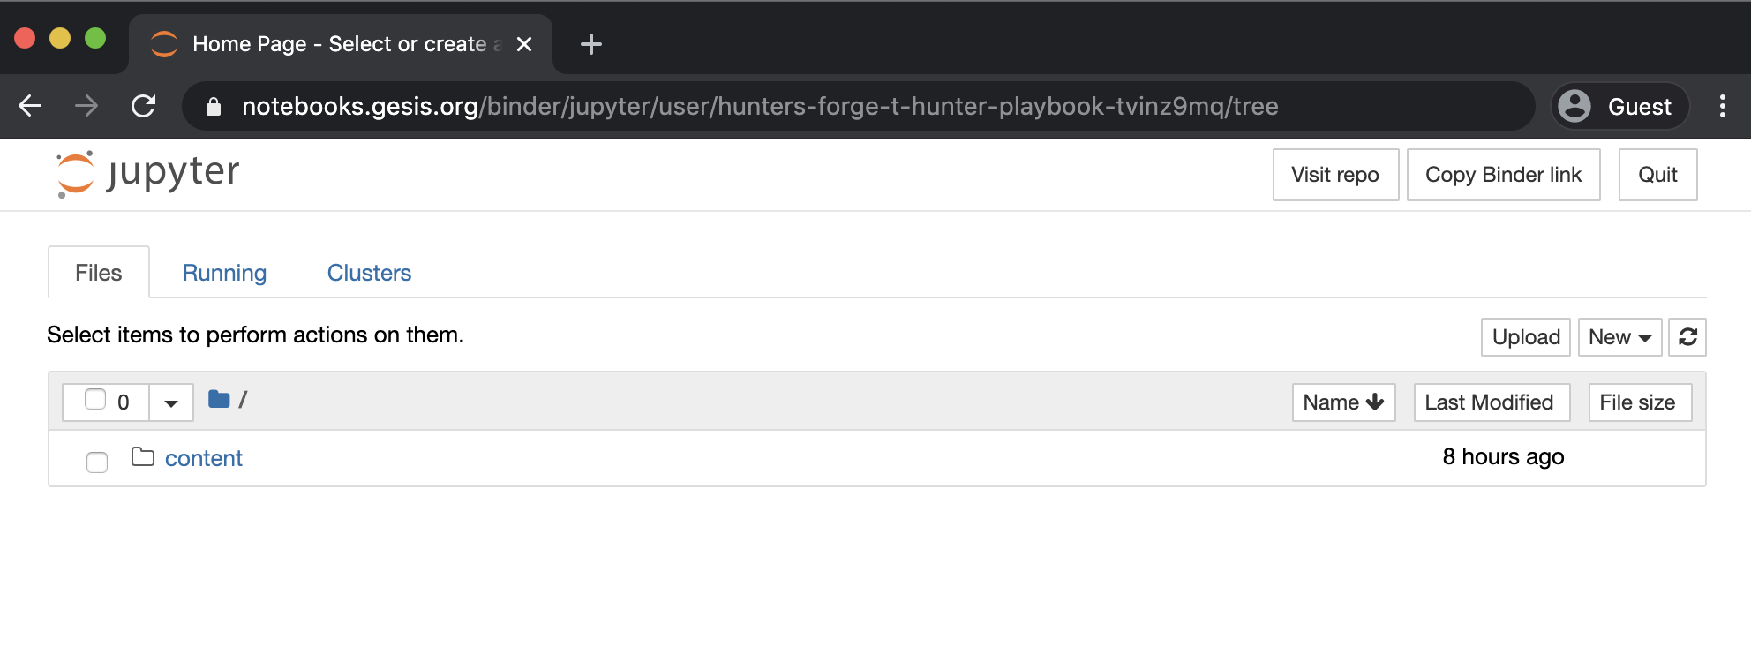This screenshot has width=1751, height=662.
Task: Expand the dropdown next to the New button
Action: (1645, 337)
